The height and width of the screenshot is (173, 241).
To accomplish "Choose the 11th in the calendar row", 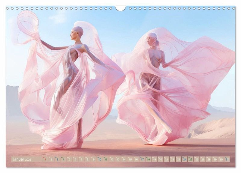I will tap(106, 159).
